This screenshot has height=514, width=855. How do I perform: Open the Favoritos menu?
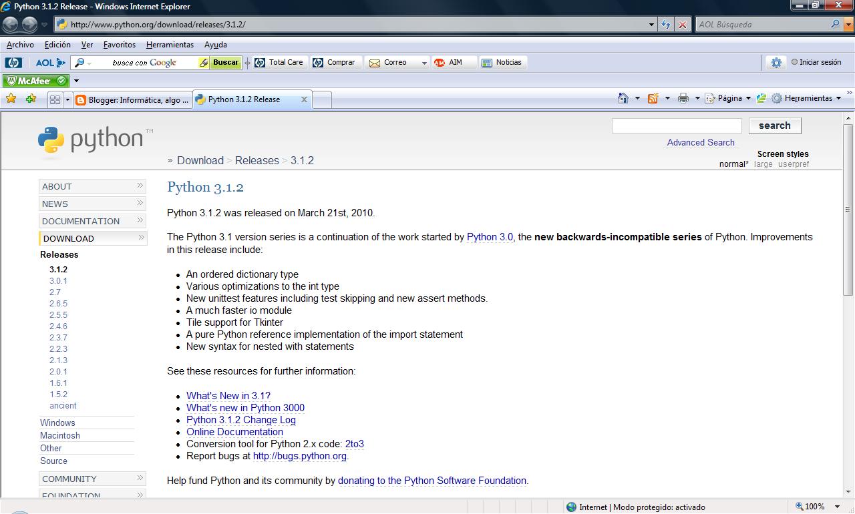pyautogui.click(x=120, y=45)
